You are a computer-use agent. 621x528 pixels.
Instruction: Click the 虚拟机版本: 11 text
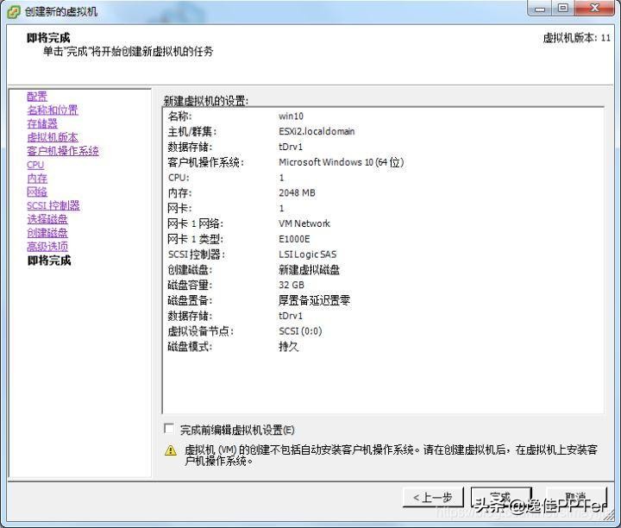click(576, 38)
